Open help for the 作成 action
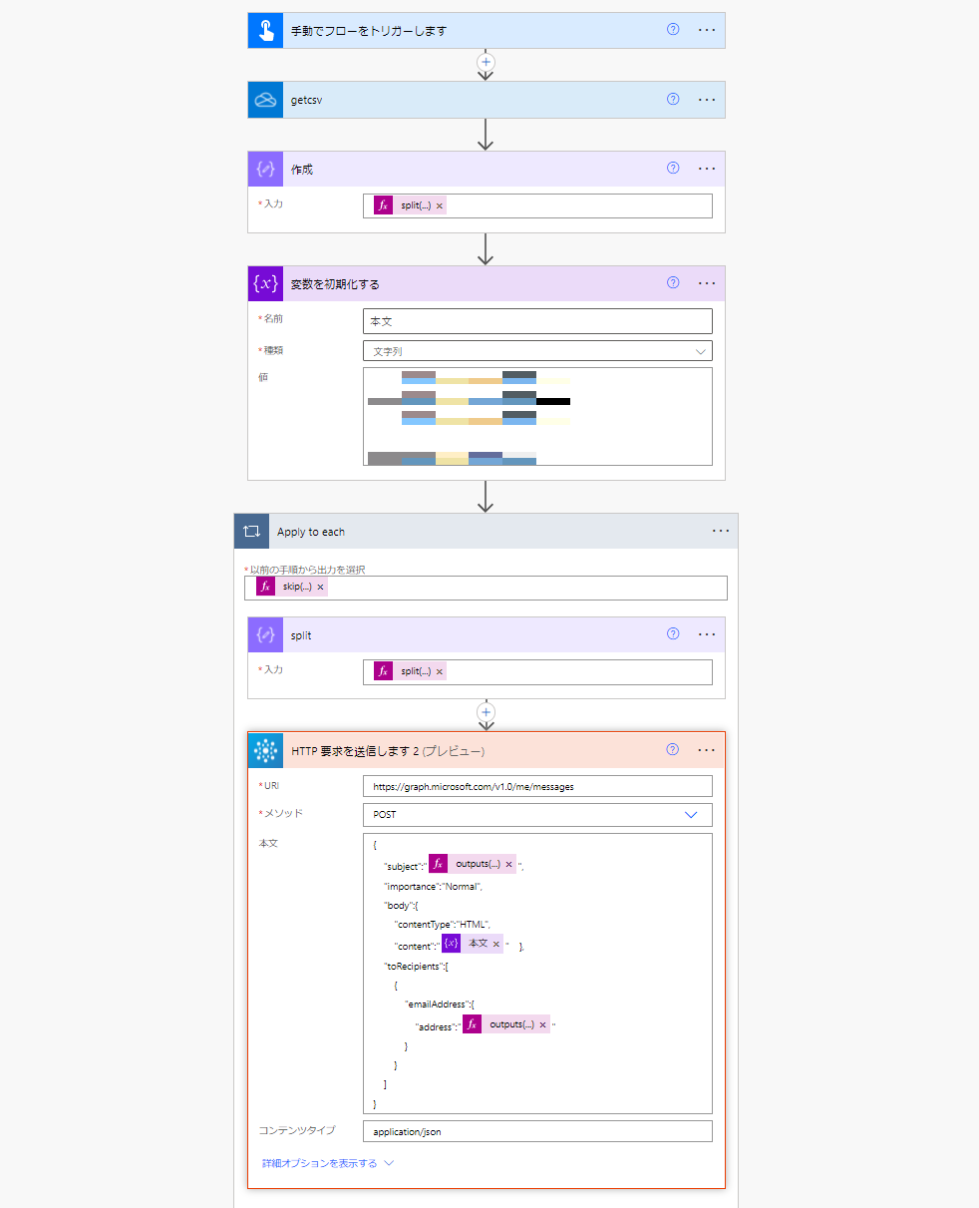Viewport: 979px width, 1208px height. click(x=673, y=169)
